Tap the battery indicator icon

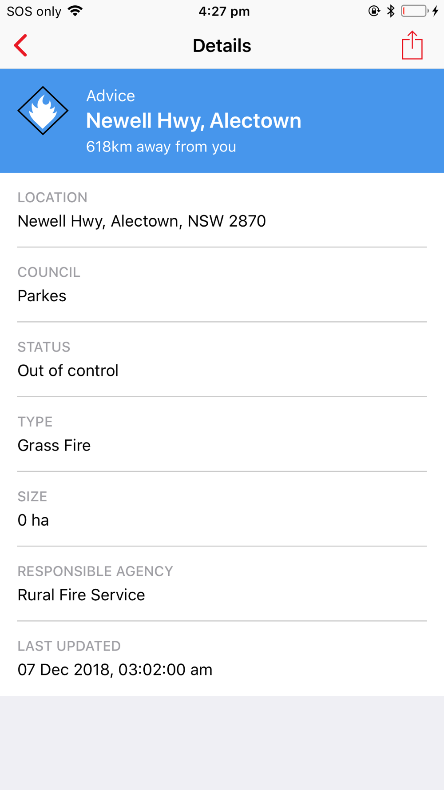tap(414, 11)
